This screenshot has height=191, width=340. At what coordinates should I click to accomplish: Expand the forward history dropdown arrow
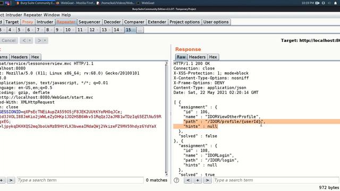pos(45,40)
